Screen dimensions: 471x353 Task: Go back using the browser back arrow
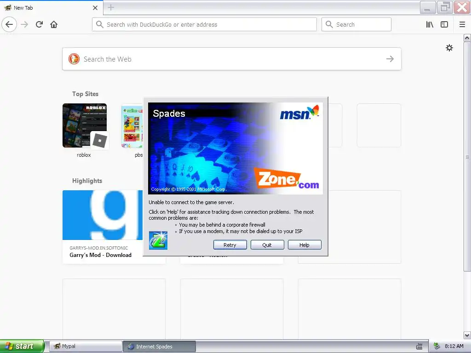pyautogui.click(x=9, y=24)
